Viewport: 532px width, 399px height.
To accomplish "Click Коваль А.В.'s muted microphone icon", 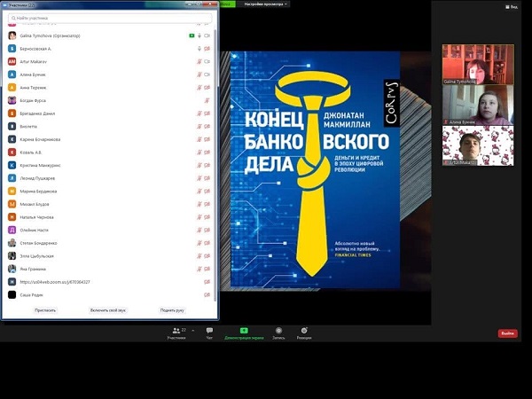I will coord(199,153).
